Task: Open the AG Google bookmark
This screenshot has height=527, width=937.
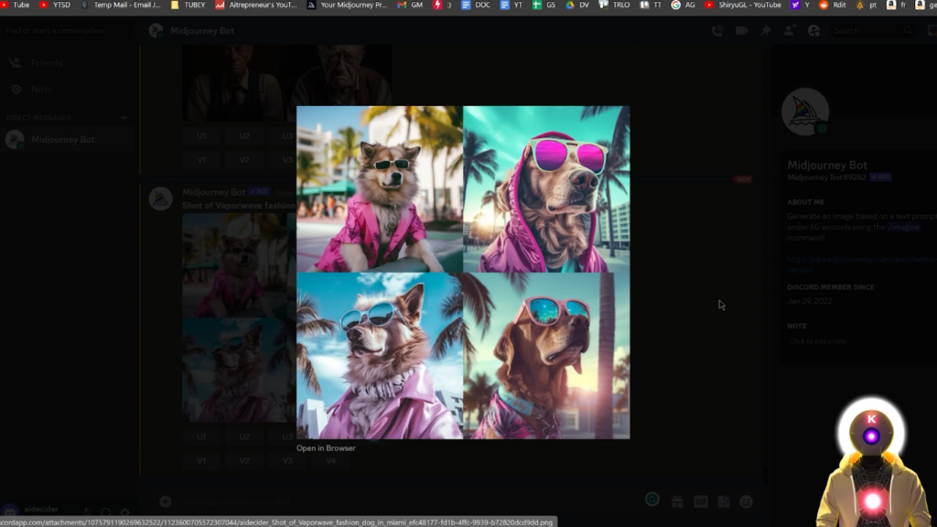Action: [684, 5]
